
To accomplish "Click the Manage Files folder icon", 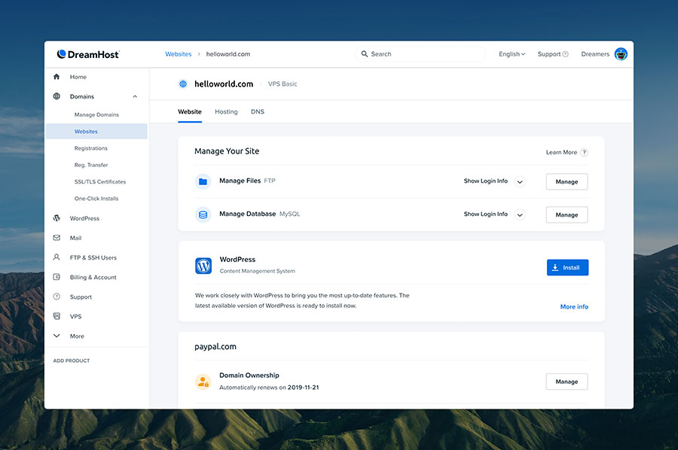I will (x=202, y=181).
